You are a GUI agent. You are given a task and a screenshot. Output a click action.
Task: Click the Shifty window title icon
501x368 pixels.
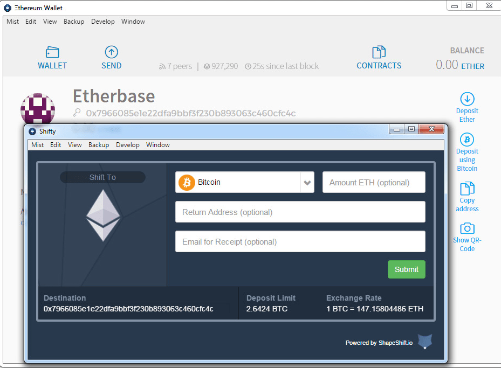(32, 131)
